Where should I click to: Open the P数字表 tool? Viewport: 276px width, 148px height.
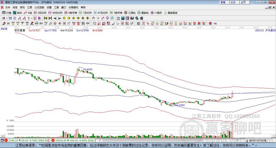71,13
